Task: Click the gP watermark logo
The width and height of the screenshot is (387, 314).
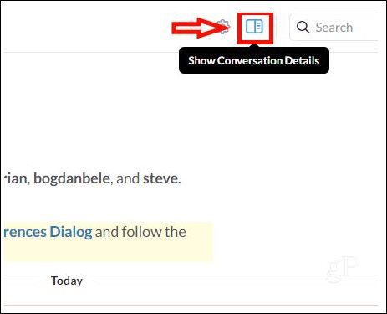Action: [342, 267]
